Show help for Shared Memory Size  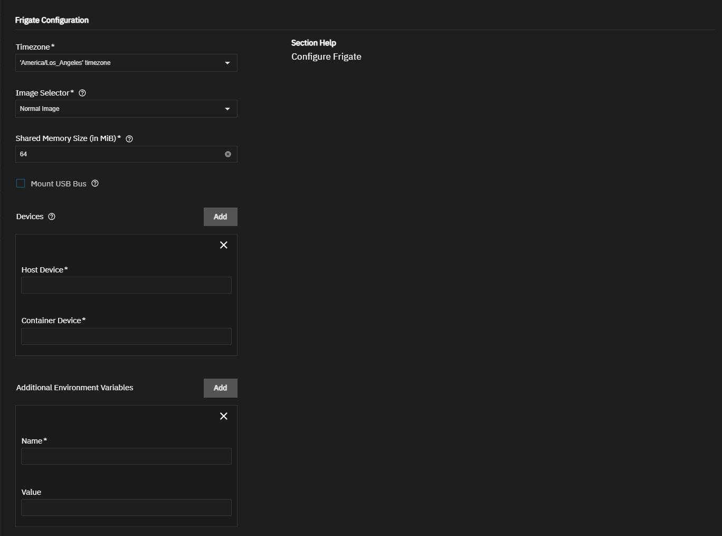(129, 139)
